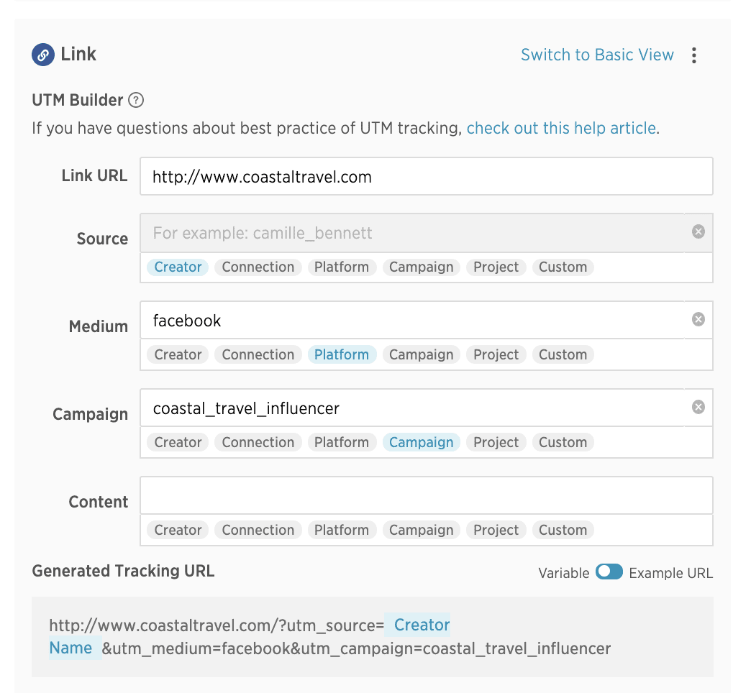Click the blue Link chain icon

[43, 55]
